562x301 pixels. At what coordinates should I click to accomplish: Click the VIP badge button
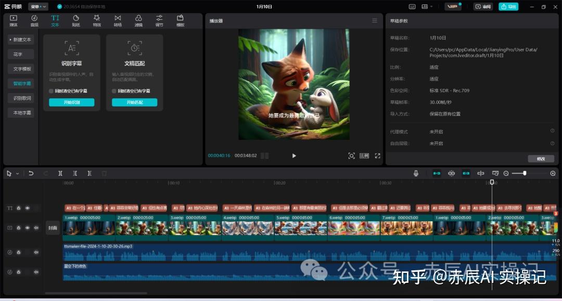453,6
